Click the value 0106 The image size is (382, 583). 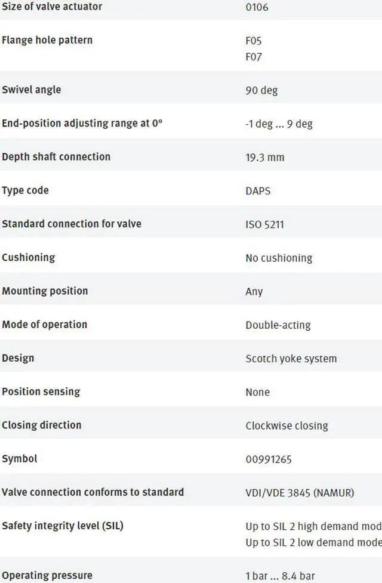point(257,8)
